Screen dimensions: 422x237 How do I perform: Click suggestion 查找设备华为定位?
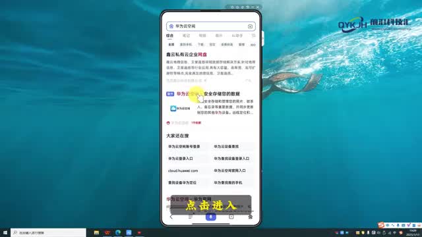[182, 183]
